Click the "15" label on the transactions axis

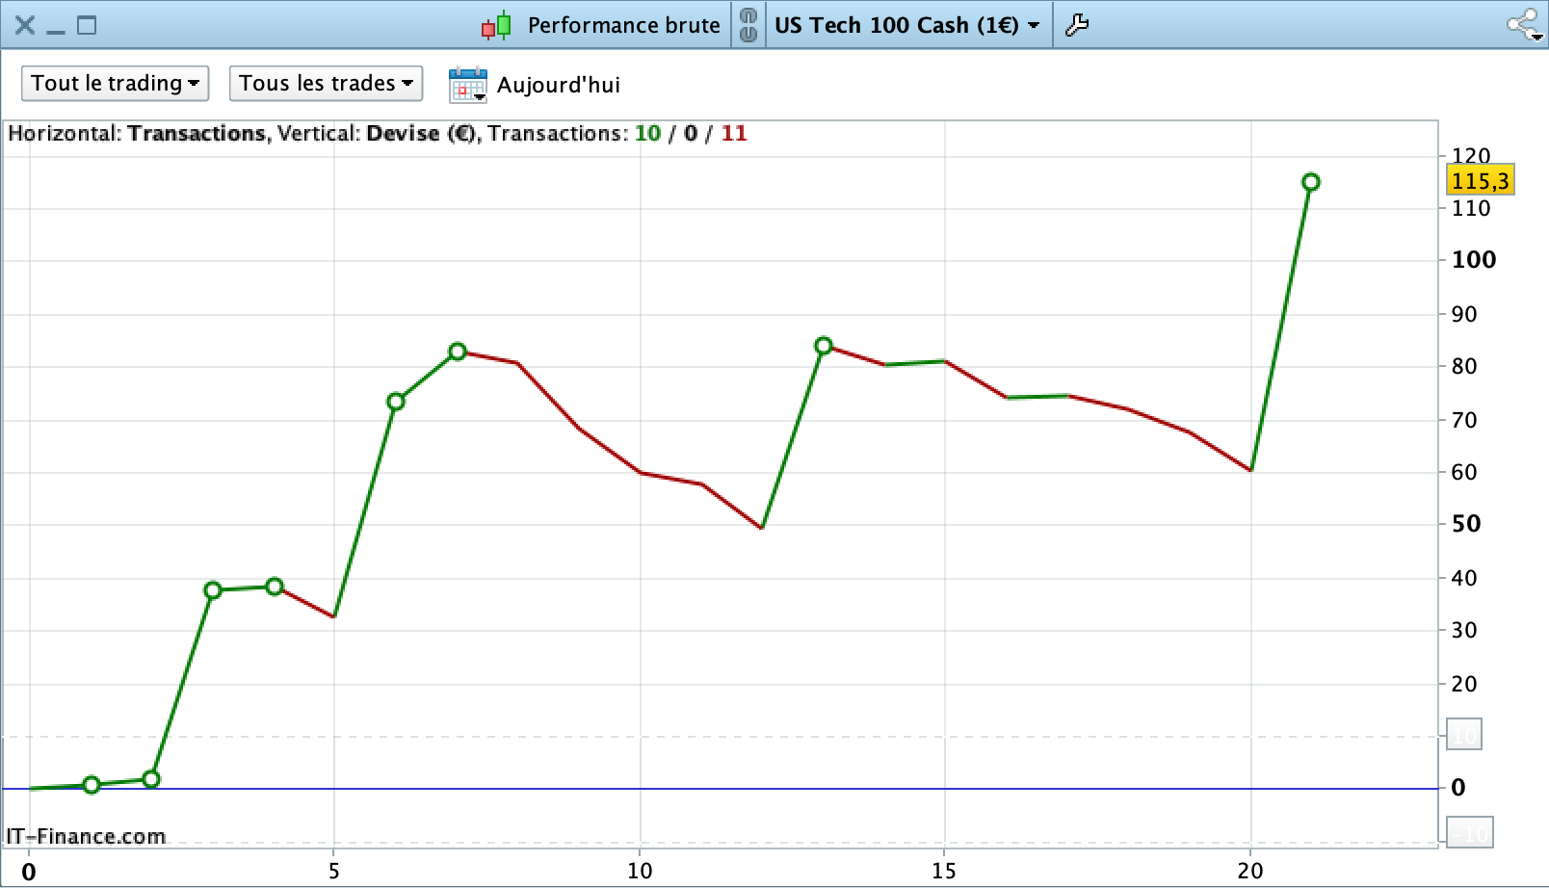[x=944, y=872]
